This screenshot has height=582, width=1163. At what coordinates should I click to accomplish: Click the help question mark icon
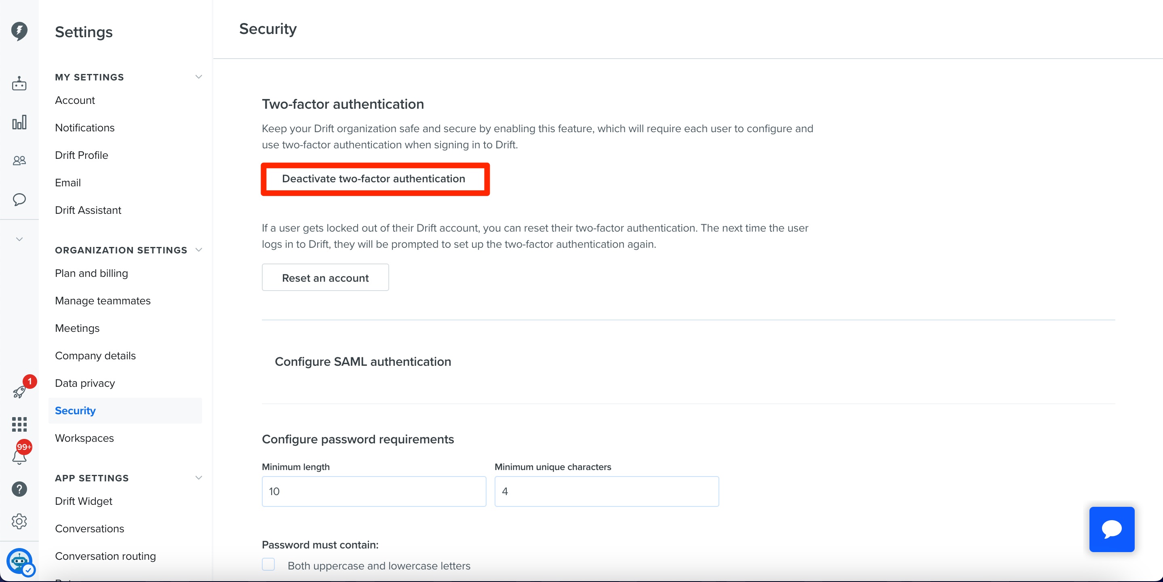tap(19, 489)
